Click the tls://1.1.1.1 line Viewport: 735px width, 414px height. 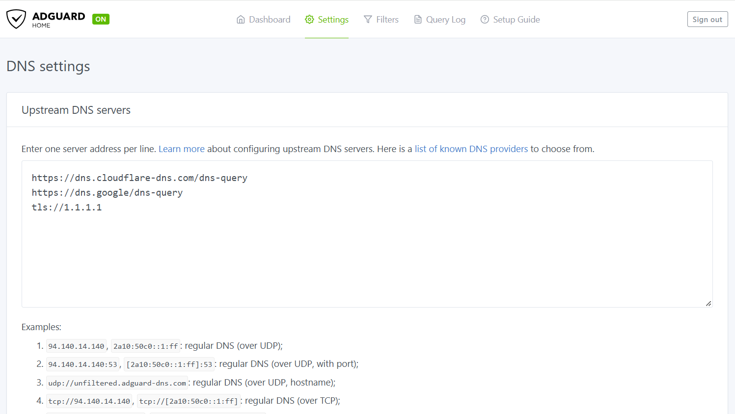click(67, 207)
